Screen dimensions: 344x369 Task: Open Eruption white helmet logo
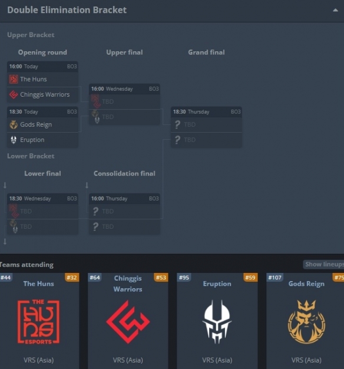(217, 322)
